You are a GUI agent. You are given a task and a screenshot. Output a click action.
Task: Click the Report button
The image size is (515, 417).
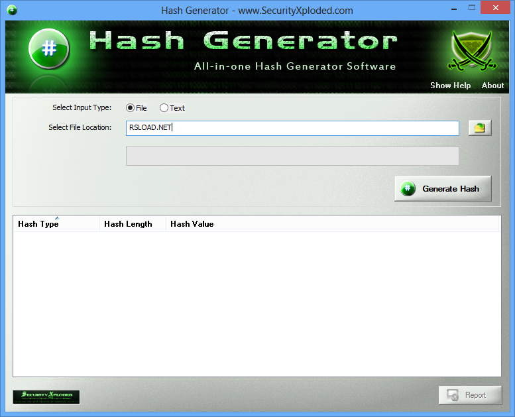[x=470, y=395]
